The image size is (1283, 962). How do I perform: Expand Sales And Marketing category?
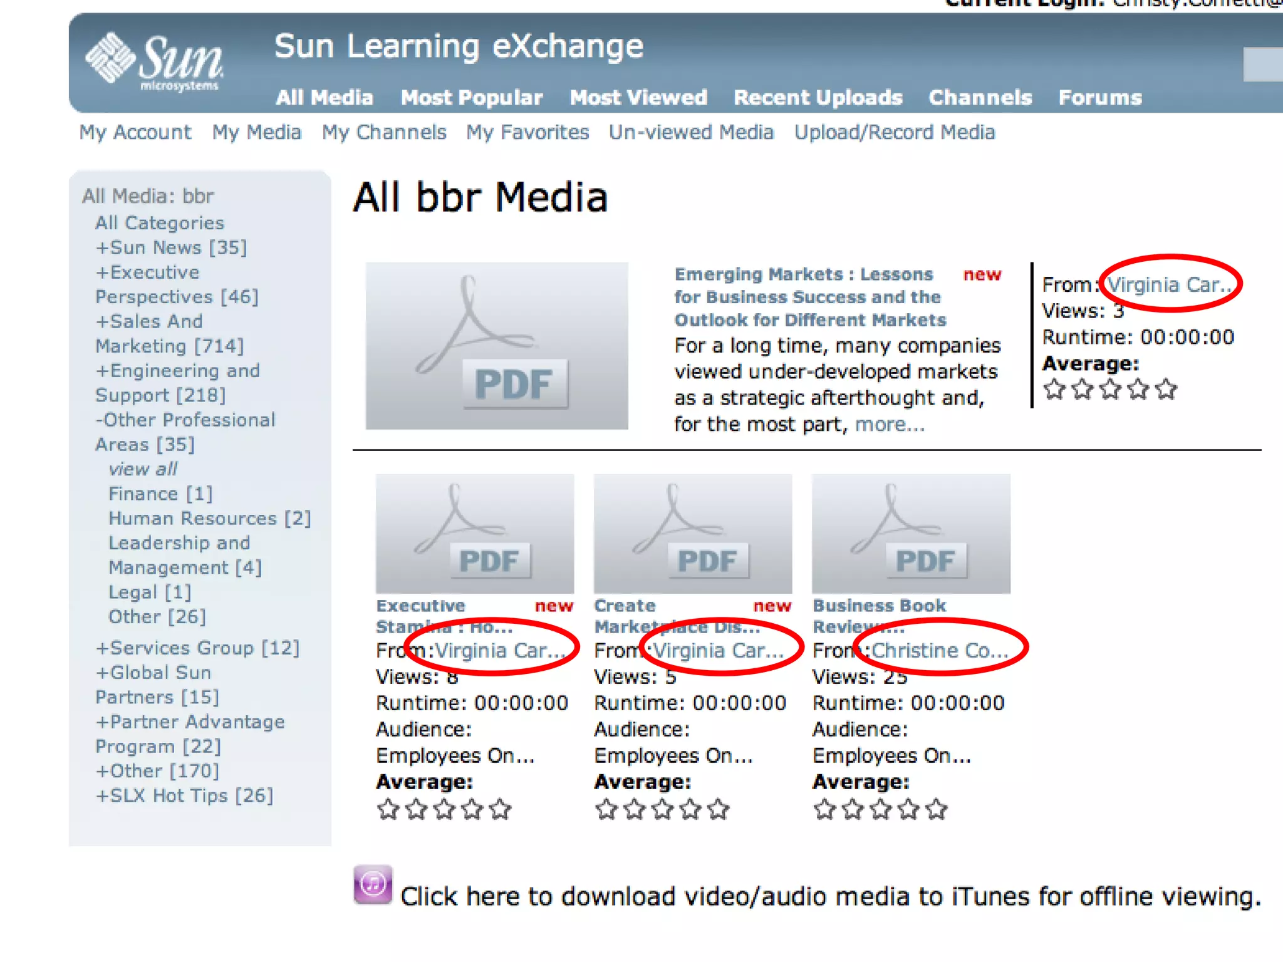[x=149, y=321]
